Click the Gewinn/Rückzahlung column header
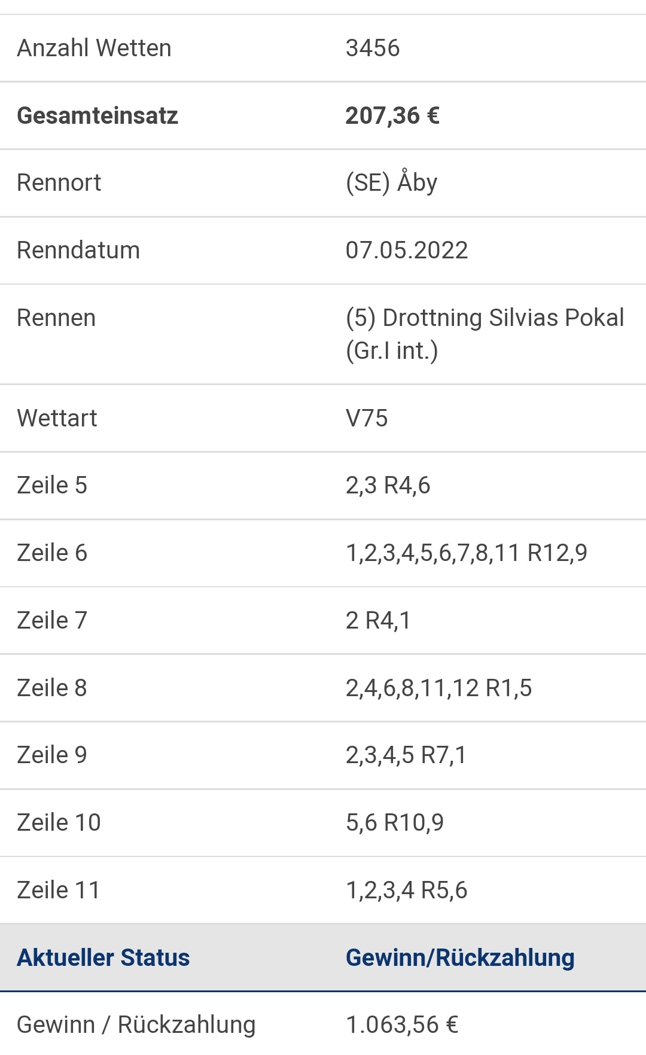This screenshot has width=646, height=1055. pyautogui.click(x=460, y=958)
